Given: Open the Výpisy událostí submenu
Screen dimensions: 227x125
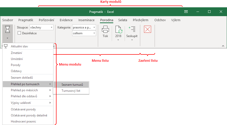Looking at the screenshot, I should coord(28,103).
